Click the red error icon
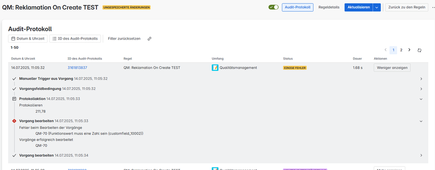 tap(14, 121)
